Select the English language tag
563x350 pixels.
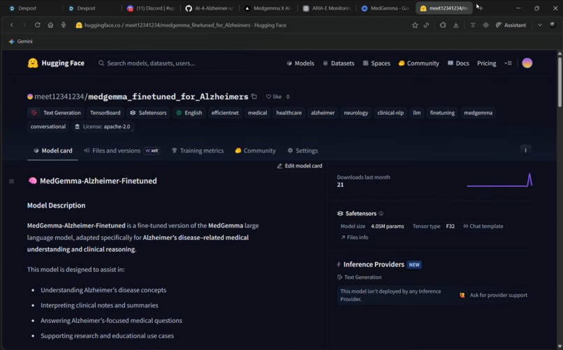tap(189, 112)
